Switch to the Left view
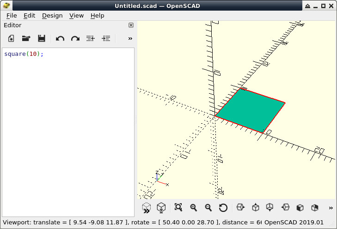The width and height of the screenshot is (337, 229). 285,207
